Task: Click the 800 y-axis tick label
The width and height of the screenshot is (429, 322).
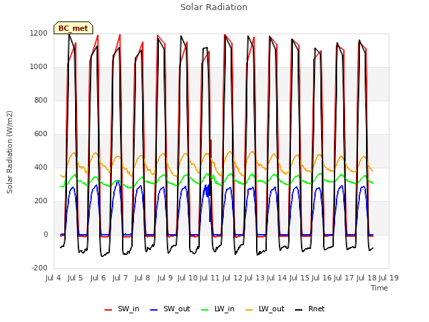Action: click(41, 101)
